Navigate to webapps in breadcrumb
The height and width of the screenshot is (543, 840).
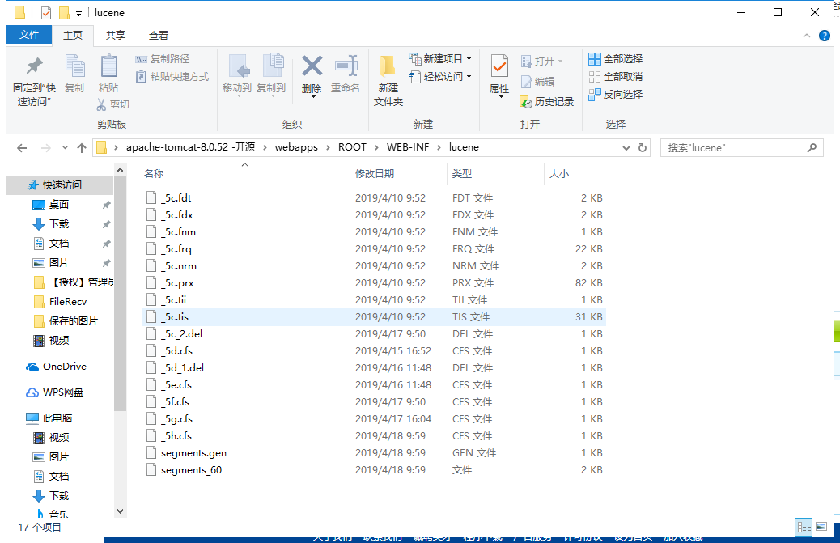(296, 147)
